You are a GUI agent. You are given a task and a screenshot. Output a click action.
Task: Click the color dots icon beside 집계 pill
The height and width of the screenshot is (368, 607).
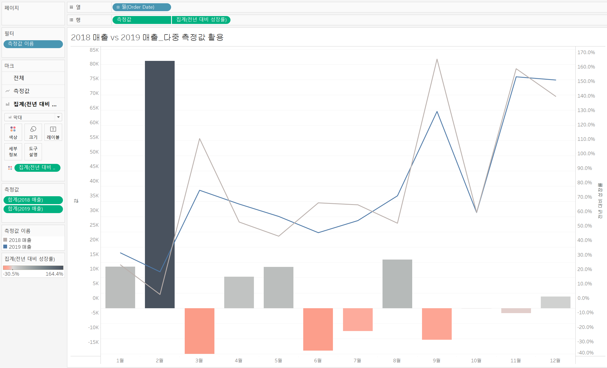click(10, 168)
